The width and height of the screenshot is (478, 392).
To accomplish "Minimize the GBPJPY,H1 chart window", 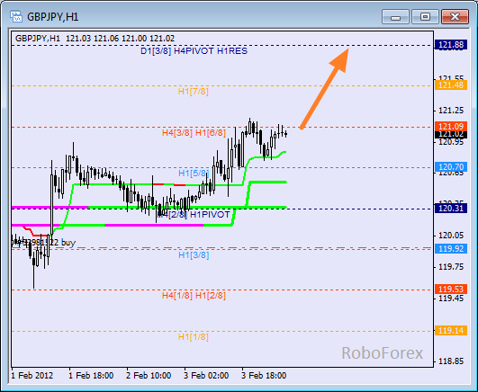I will click(395, 16).
